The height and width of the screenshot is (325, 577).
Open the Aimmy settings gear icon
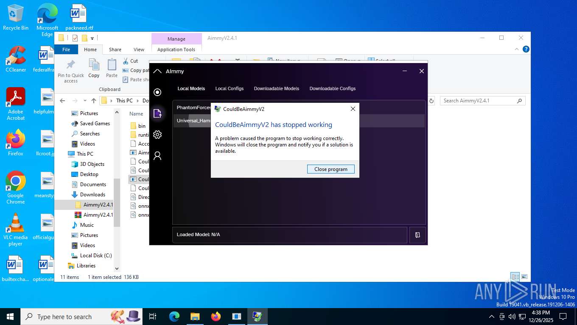157,135
